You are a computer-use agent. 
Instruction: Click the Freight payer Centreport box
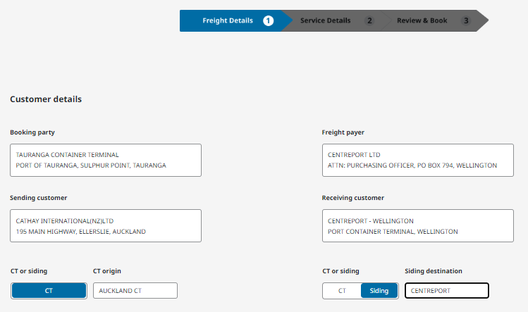(x=417, y=160)
